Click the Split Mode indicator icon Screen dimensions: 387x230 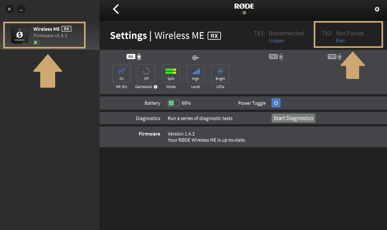click(171, 73)
